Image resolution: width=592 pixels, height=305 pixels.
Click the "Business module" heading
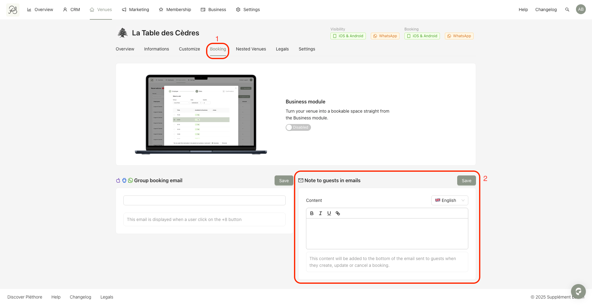(x=305, y=102)
